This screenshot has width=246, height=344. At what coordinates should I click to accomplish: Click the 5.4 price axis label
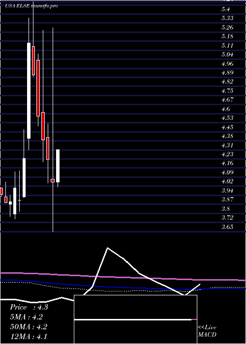coord(226,9)
